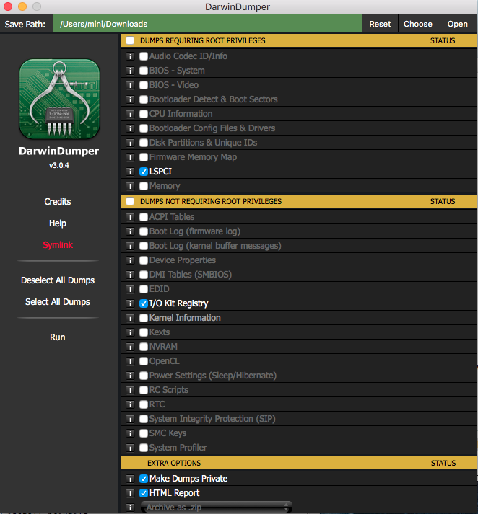478x514 pixels.
Task: Click Deselect All Dumps
Action: (x=58, y=280)
